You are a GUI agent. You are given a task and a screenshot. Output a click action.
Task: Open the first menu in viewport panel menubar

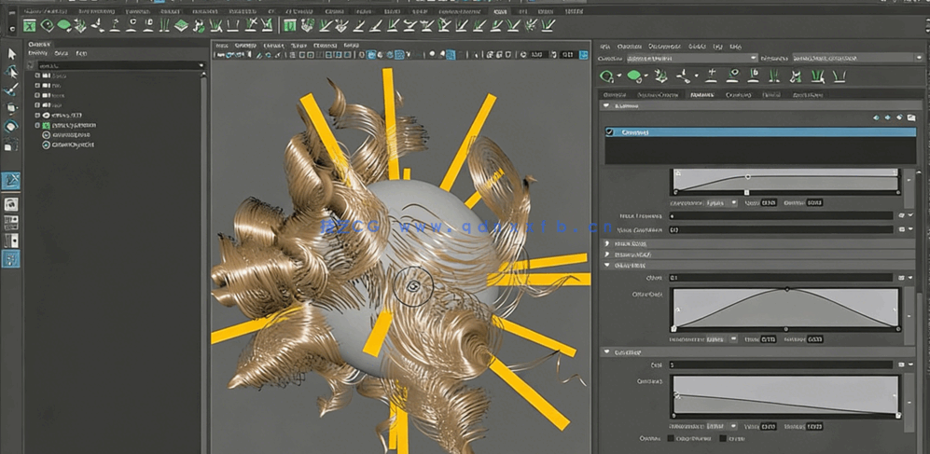(222, 45)
